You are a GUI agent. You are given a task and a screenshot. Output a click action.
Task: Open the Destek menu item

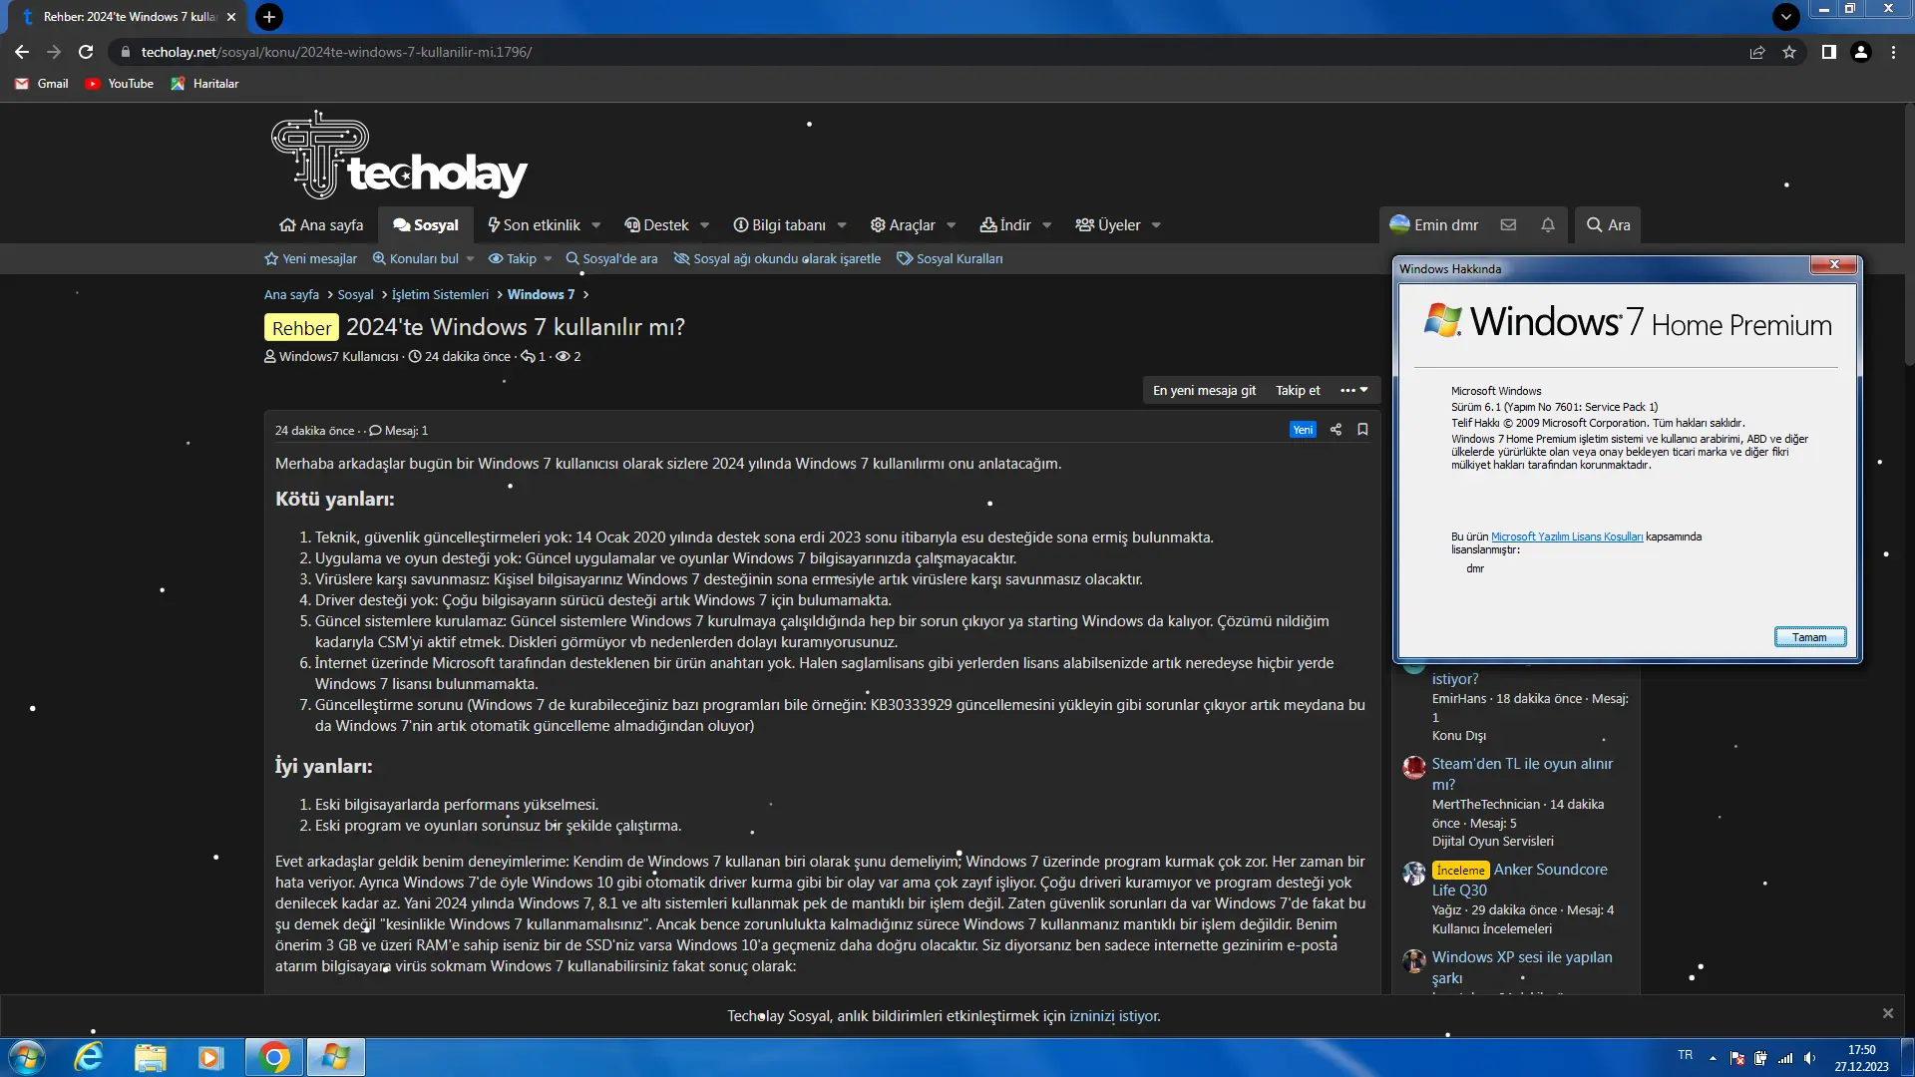(x=657, y=225)
